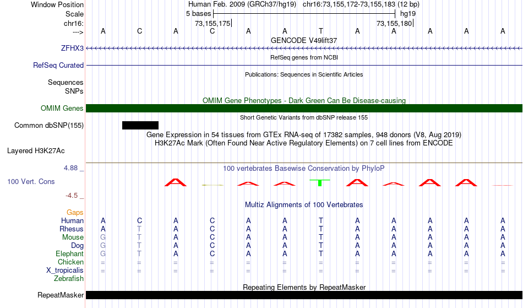The image size is (523, 308).
Task: Click the OMIM Genes track label
Action: pyautogui.click(x=62, y=109)
